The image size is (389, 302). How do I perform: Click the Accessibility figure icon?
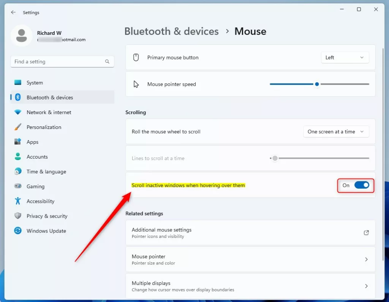point(18,201)
